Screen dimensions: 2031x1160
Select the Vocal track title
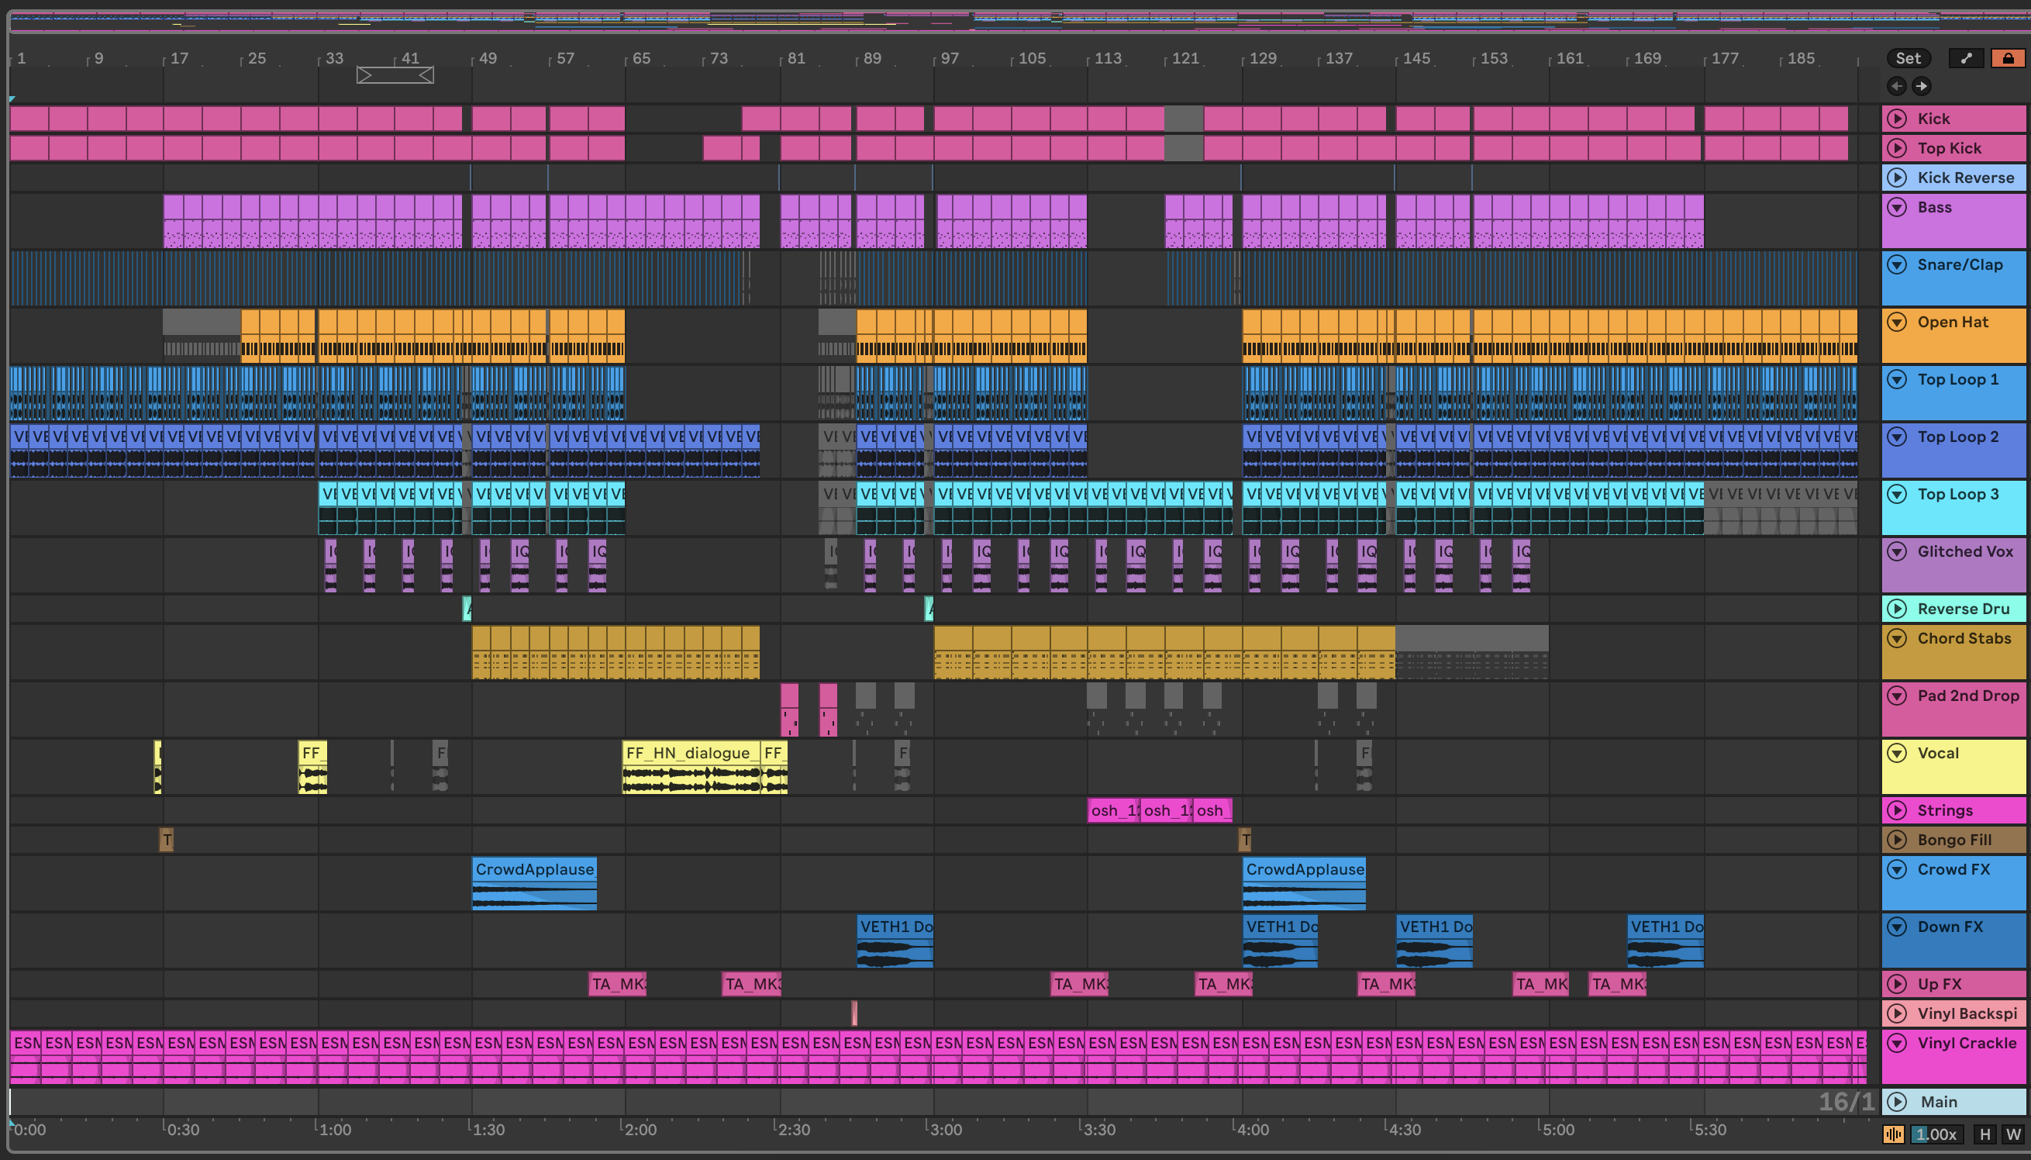[1938, 753]
